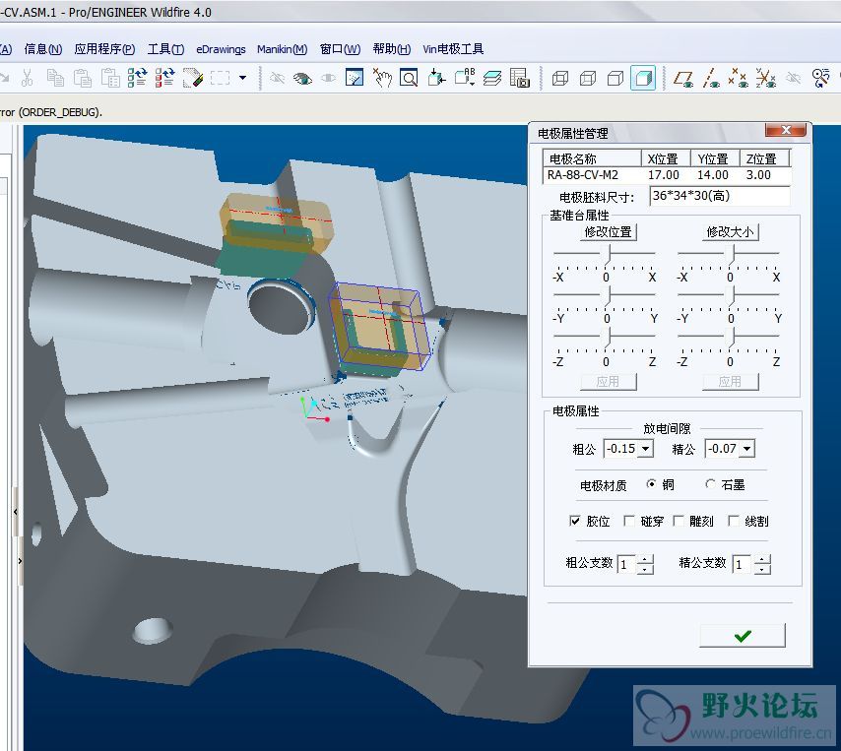Uncheck the 胶位 checkbox

point(576,521)
